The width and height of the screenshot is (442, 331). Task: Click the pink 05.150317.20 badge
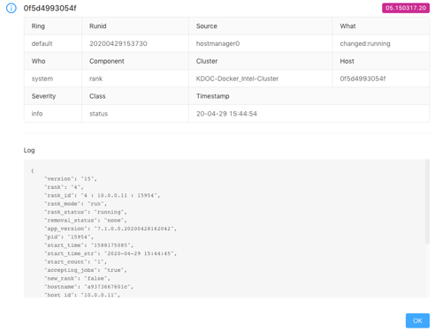(x=406, y=8)
